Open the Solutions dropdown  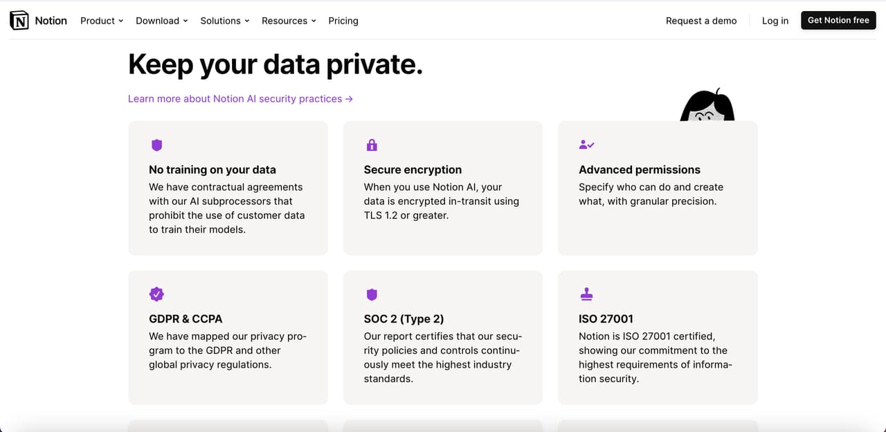[225, 21]
